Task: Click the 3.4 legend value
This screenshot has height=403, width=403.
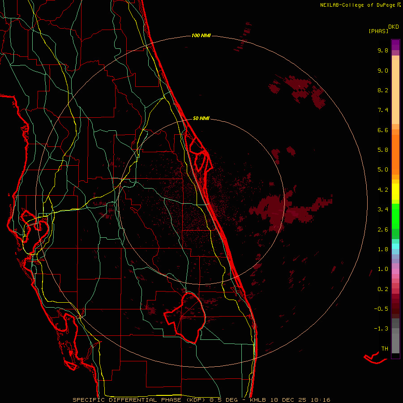Action: click(383, 210)
